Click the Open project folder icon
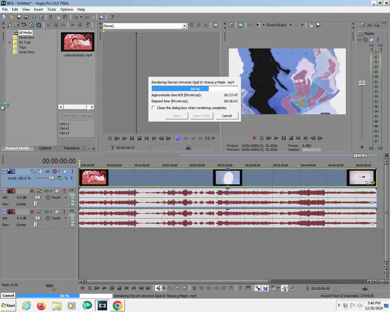This screenshot has height=312, width=390. 12,17
